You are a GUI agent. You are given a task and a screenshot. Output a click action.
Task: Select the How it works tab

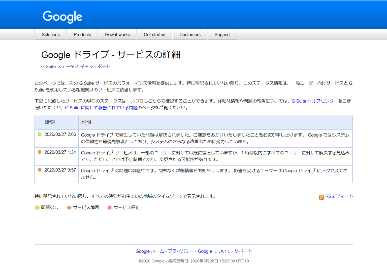pyautogui.click(x=117, y=34)
